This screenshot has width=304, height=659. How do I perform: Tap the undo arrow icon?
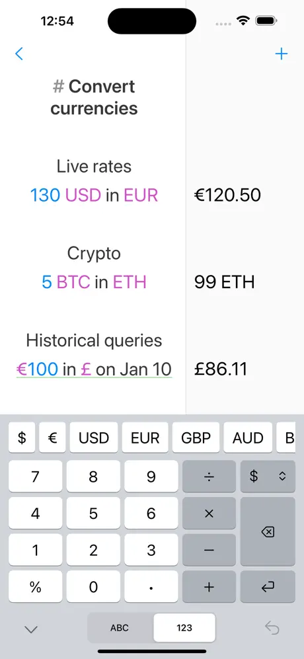(272, 628)
